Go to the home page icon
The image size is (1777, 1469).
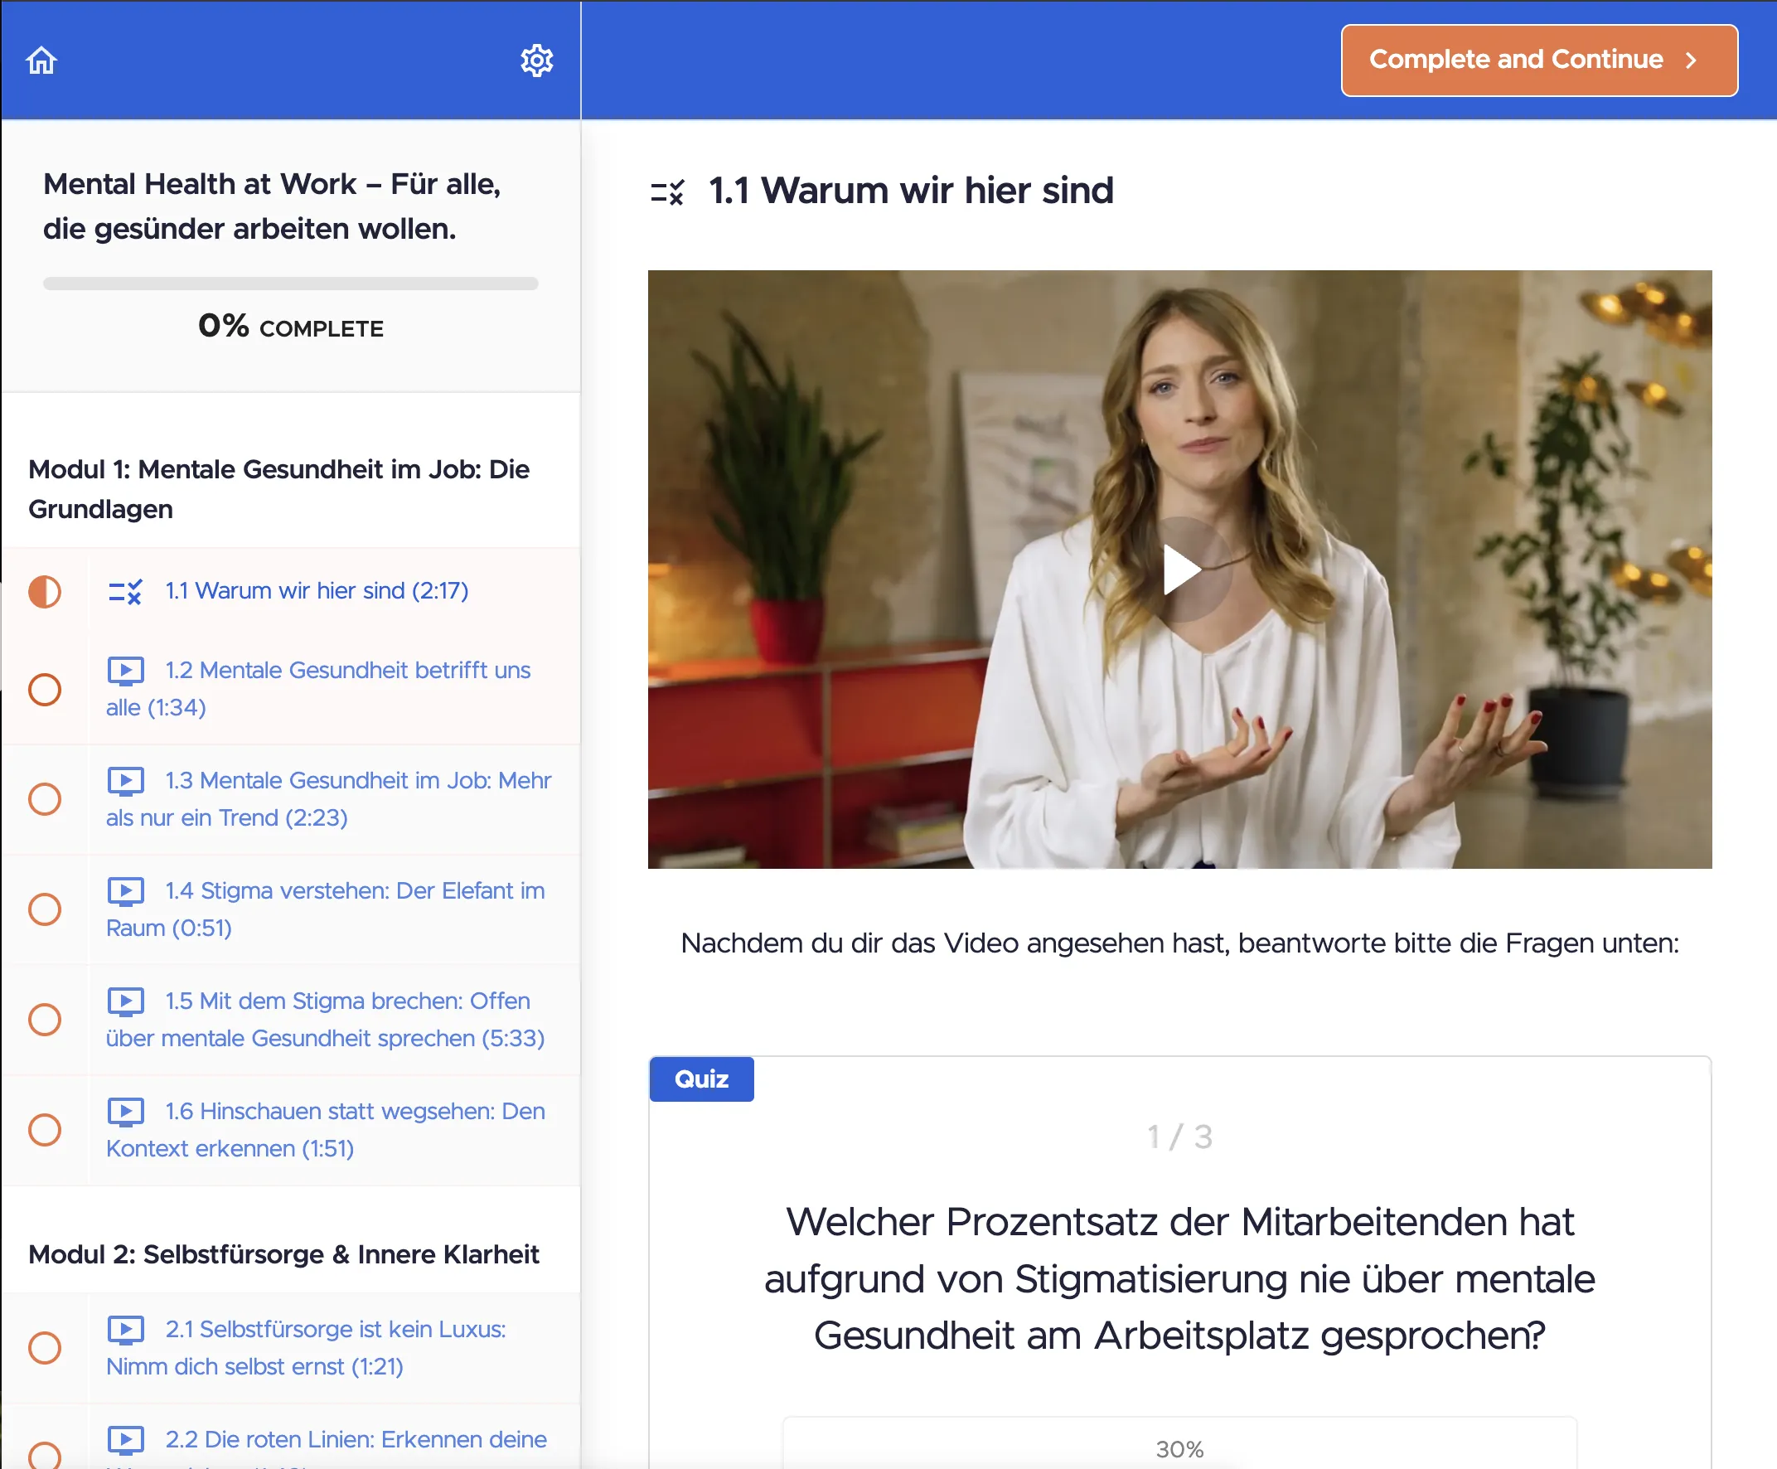coord(41,60)
